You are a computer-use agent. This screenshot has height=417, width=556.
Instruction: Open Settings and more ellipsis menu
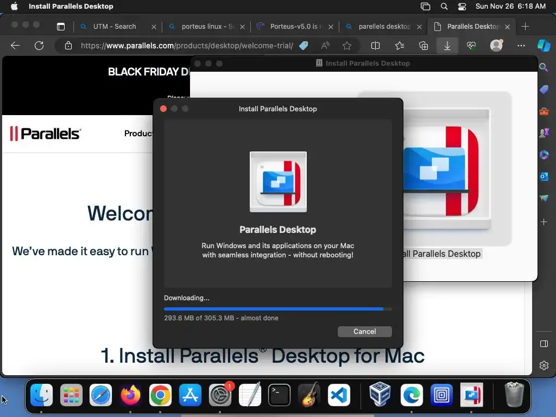(521, 46)
